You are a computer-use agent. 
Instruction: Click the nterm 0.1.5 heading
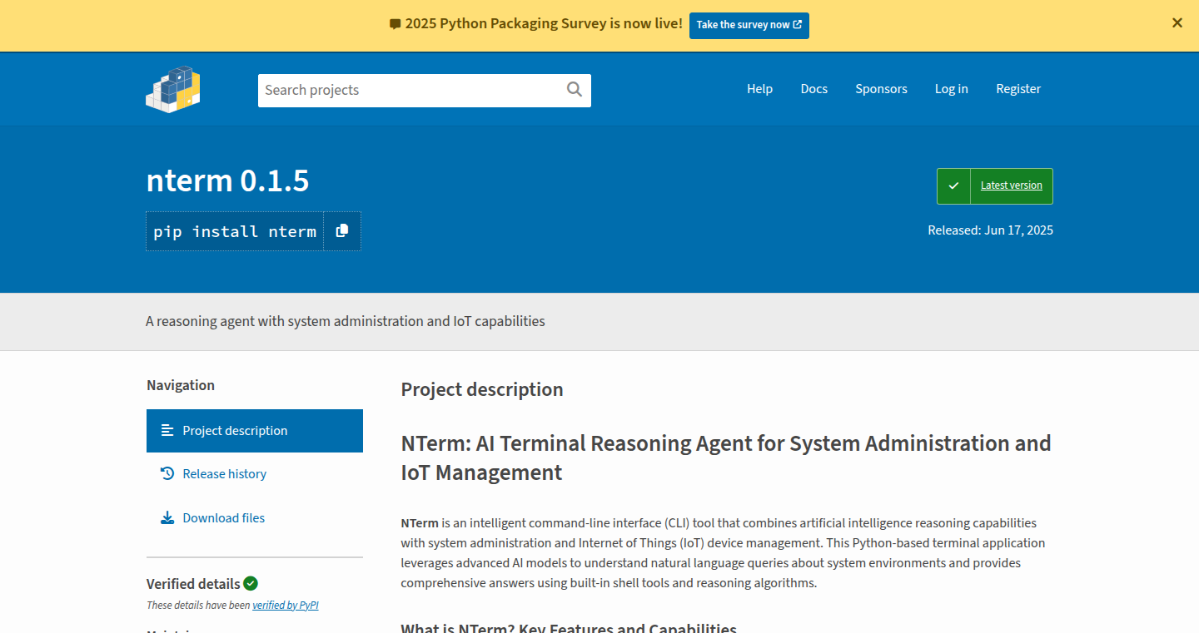click(227, 181)
